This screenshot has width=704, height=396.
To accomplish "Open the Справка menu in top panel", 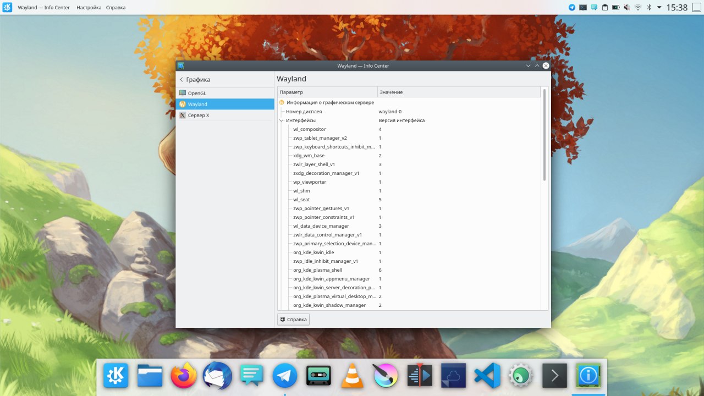I will click(116, 8).
